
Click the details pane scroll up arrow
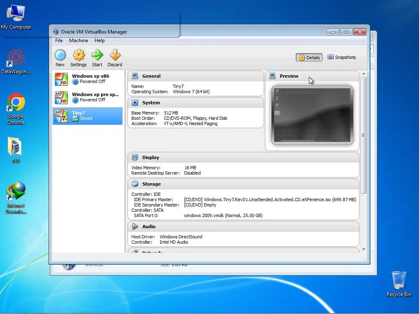click(x=363, y=74)
